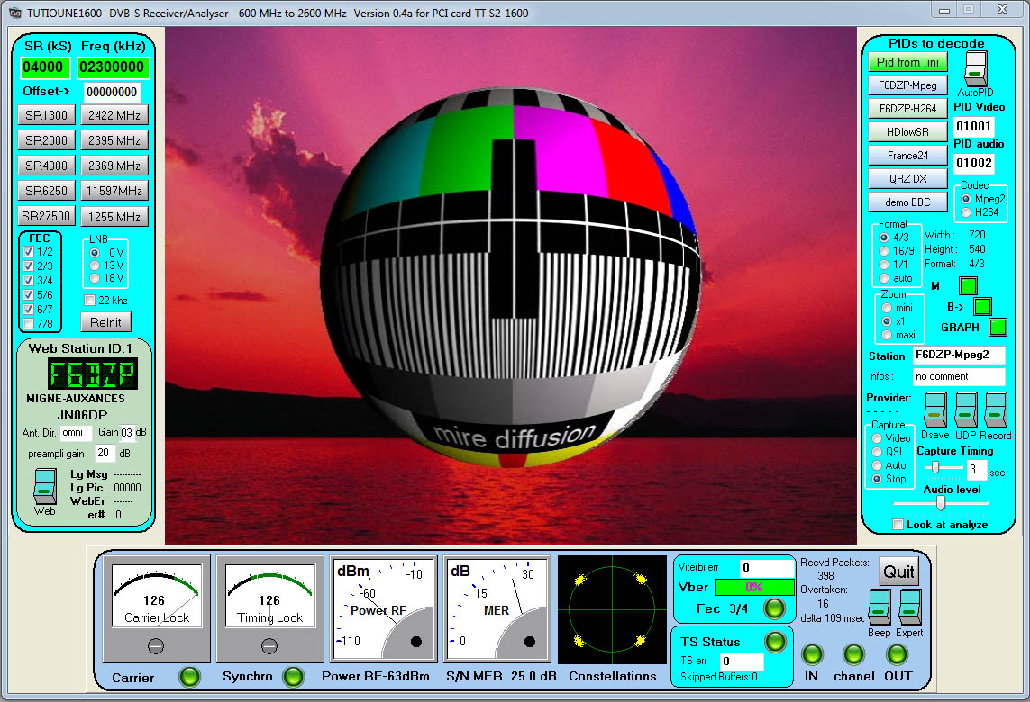Select LNB 13 V radio option
The height and width of the screenshot is (702, 1030).
tap(95, 265)
